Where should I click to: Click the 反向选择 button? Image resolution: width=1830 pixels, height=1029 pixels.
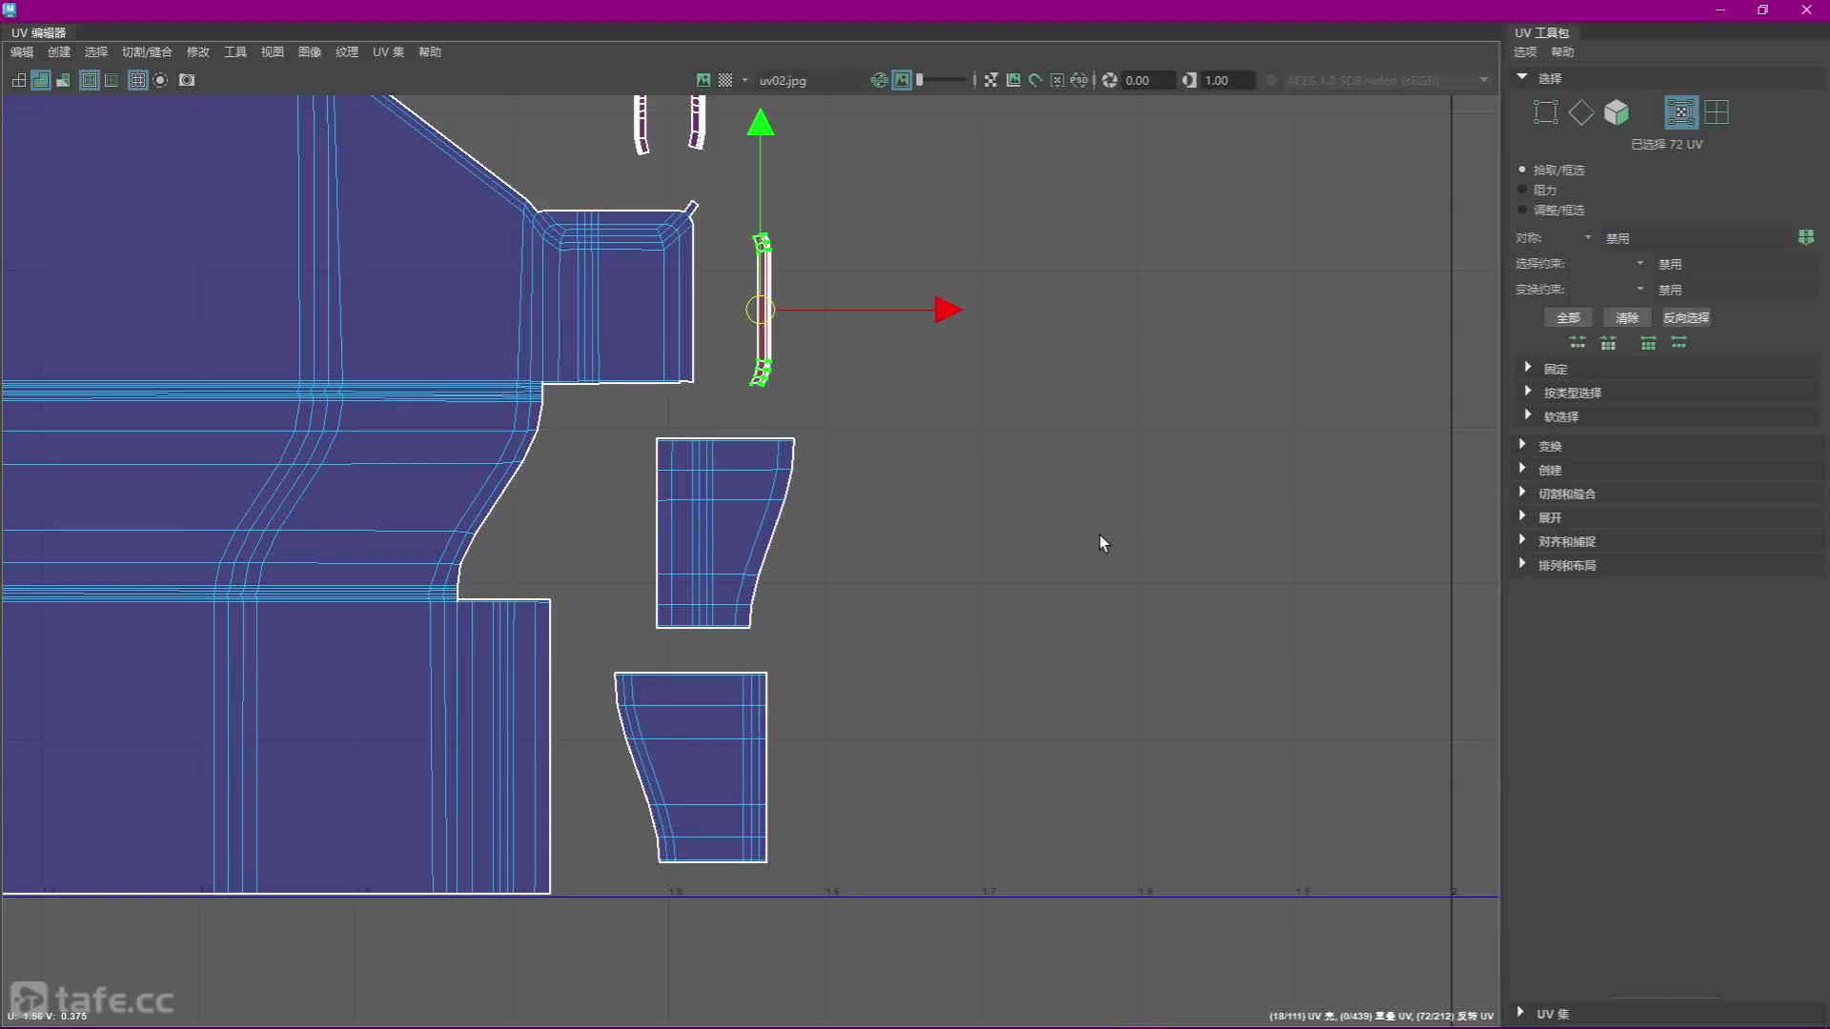pyautogui.click(x=1685, y=317)
